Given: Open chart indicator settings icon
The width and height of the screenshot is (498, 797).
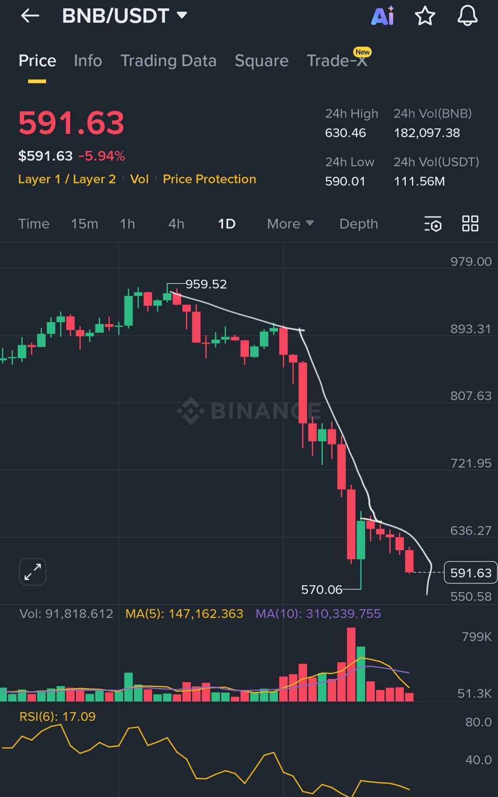Looking at the screenshot, I should (433, 224).
